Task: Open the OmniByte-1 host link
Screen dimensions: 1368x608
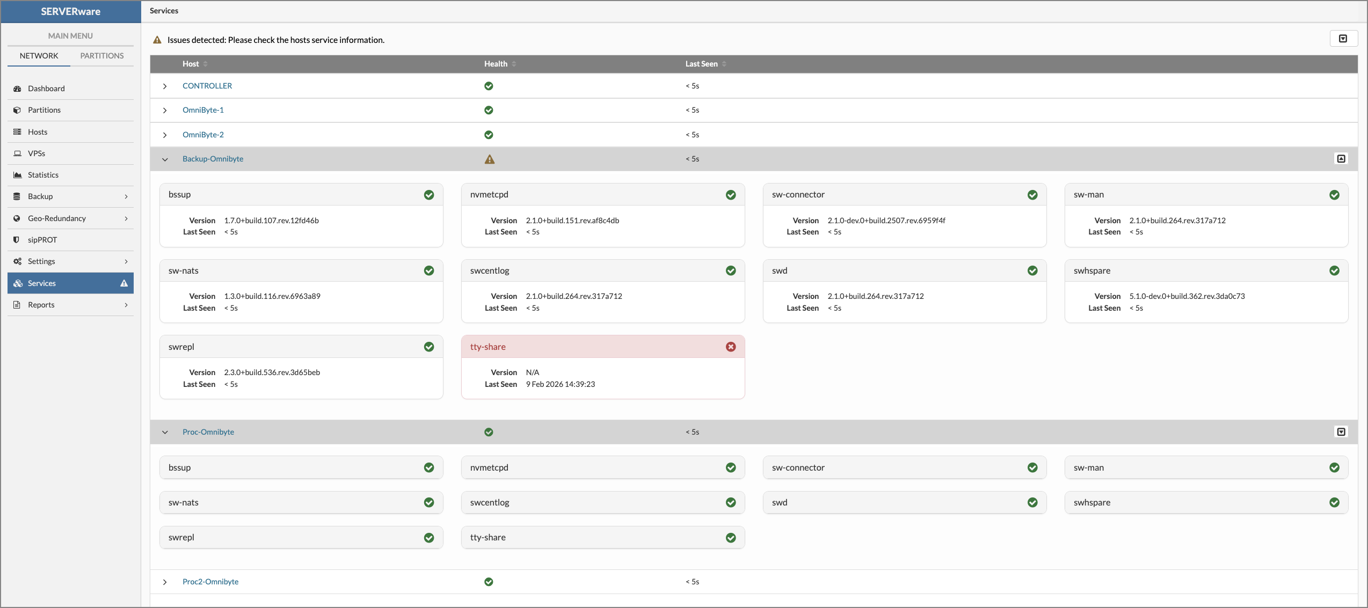Action: point(203,110)
